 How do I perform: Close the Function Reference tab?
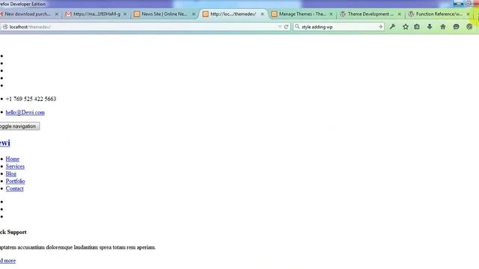click(x=468, y=14)
